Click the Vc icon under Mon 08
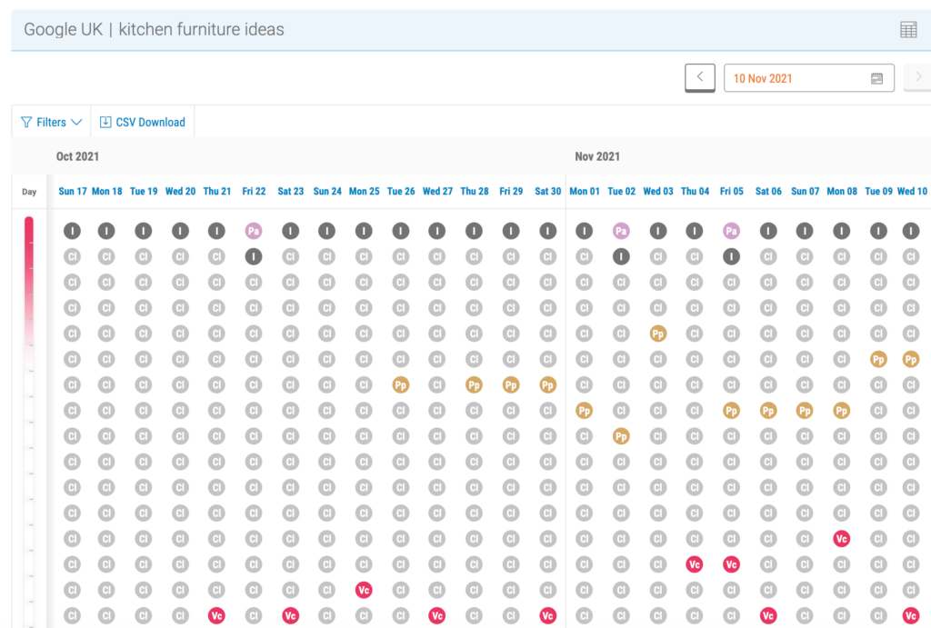The image size is (931, 628). (841, 538)
